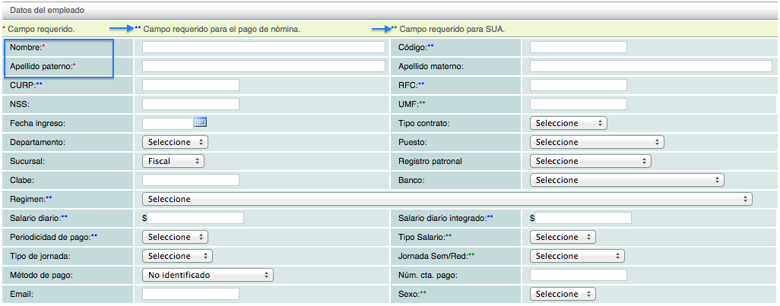
Task: Click the Fecha ingreso date field
Action: (167, 123)
